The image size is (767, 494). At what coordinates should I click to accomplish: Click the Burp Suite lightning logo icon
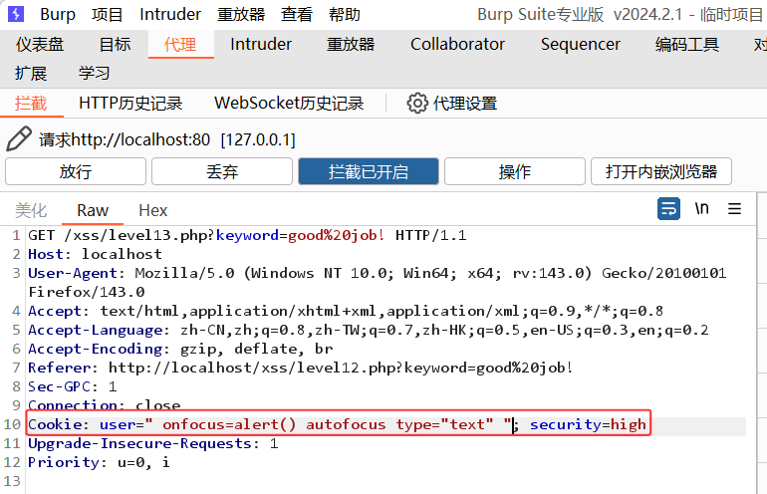coord(16,14)
